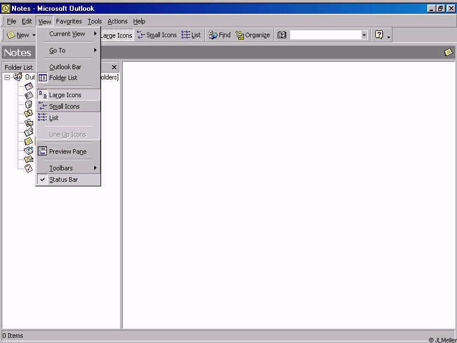Click the Office Assistant help icon
The image size is (457, 343).
(x=379, y=35)
